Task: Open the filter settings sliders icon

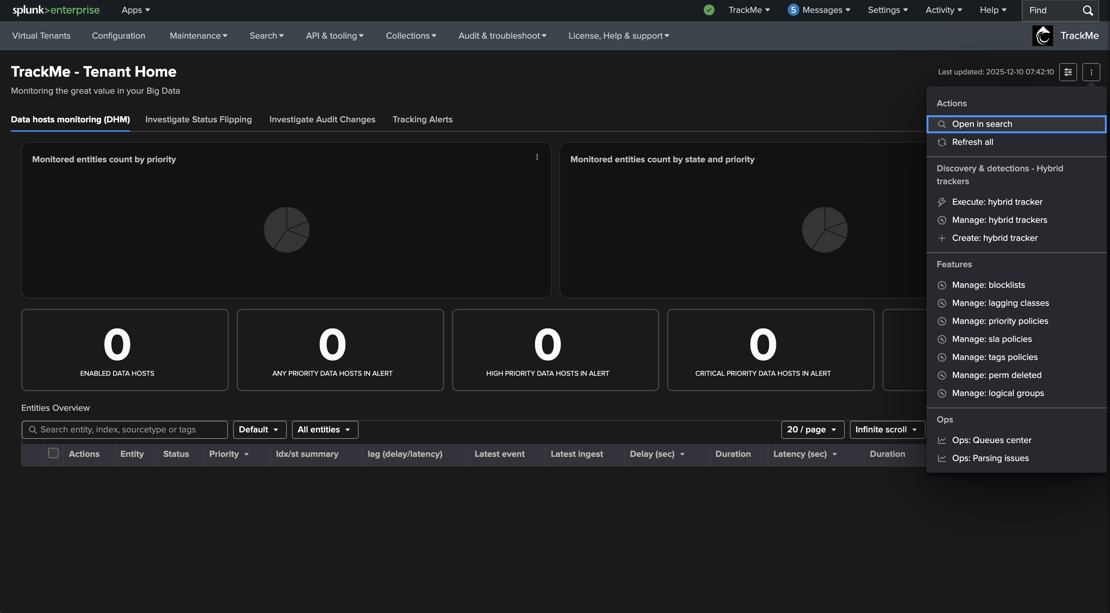Action: pos(1068,72)
